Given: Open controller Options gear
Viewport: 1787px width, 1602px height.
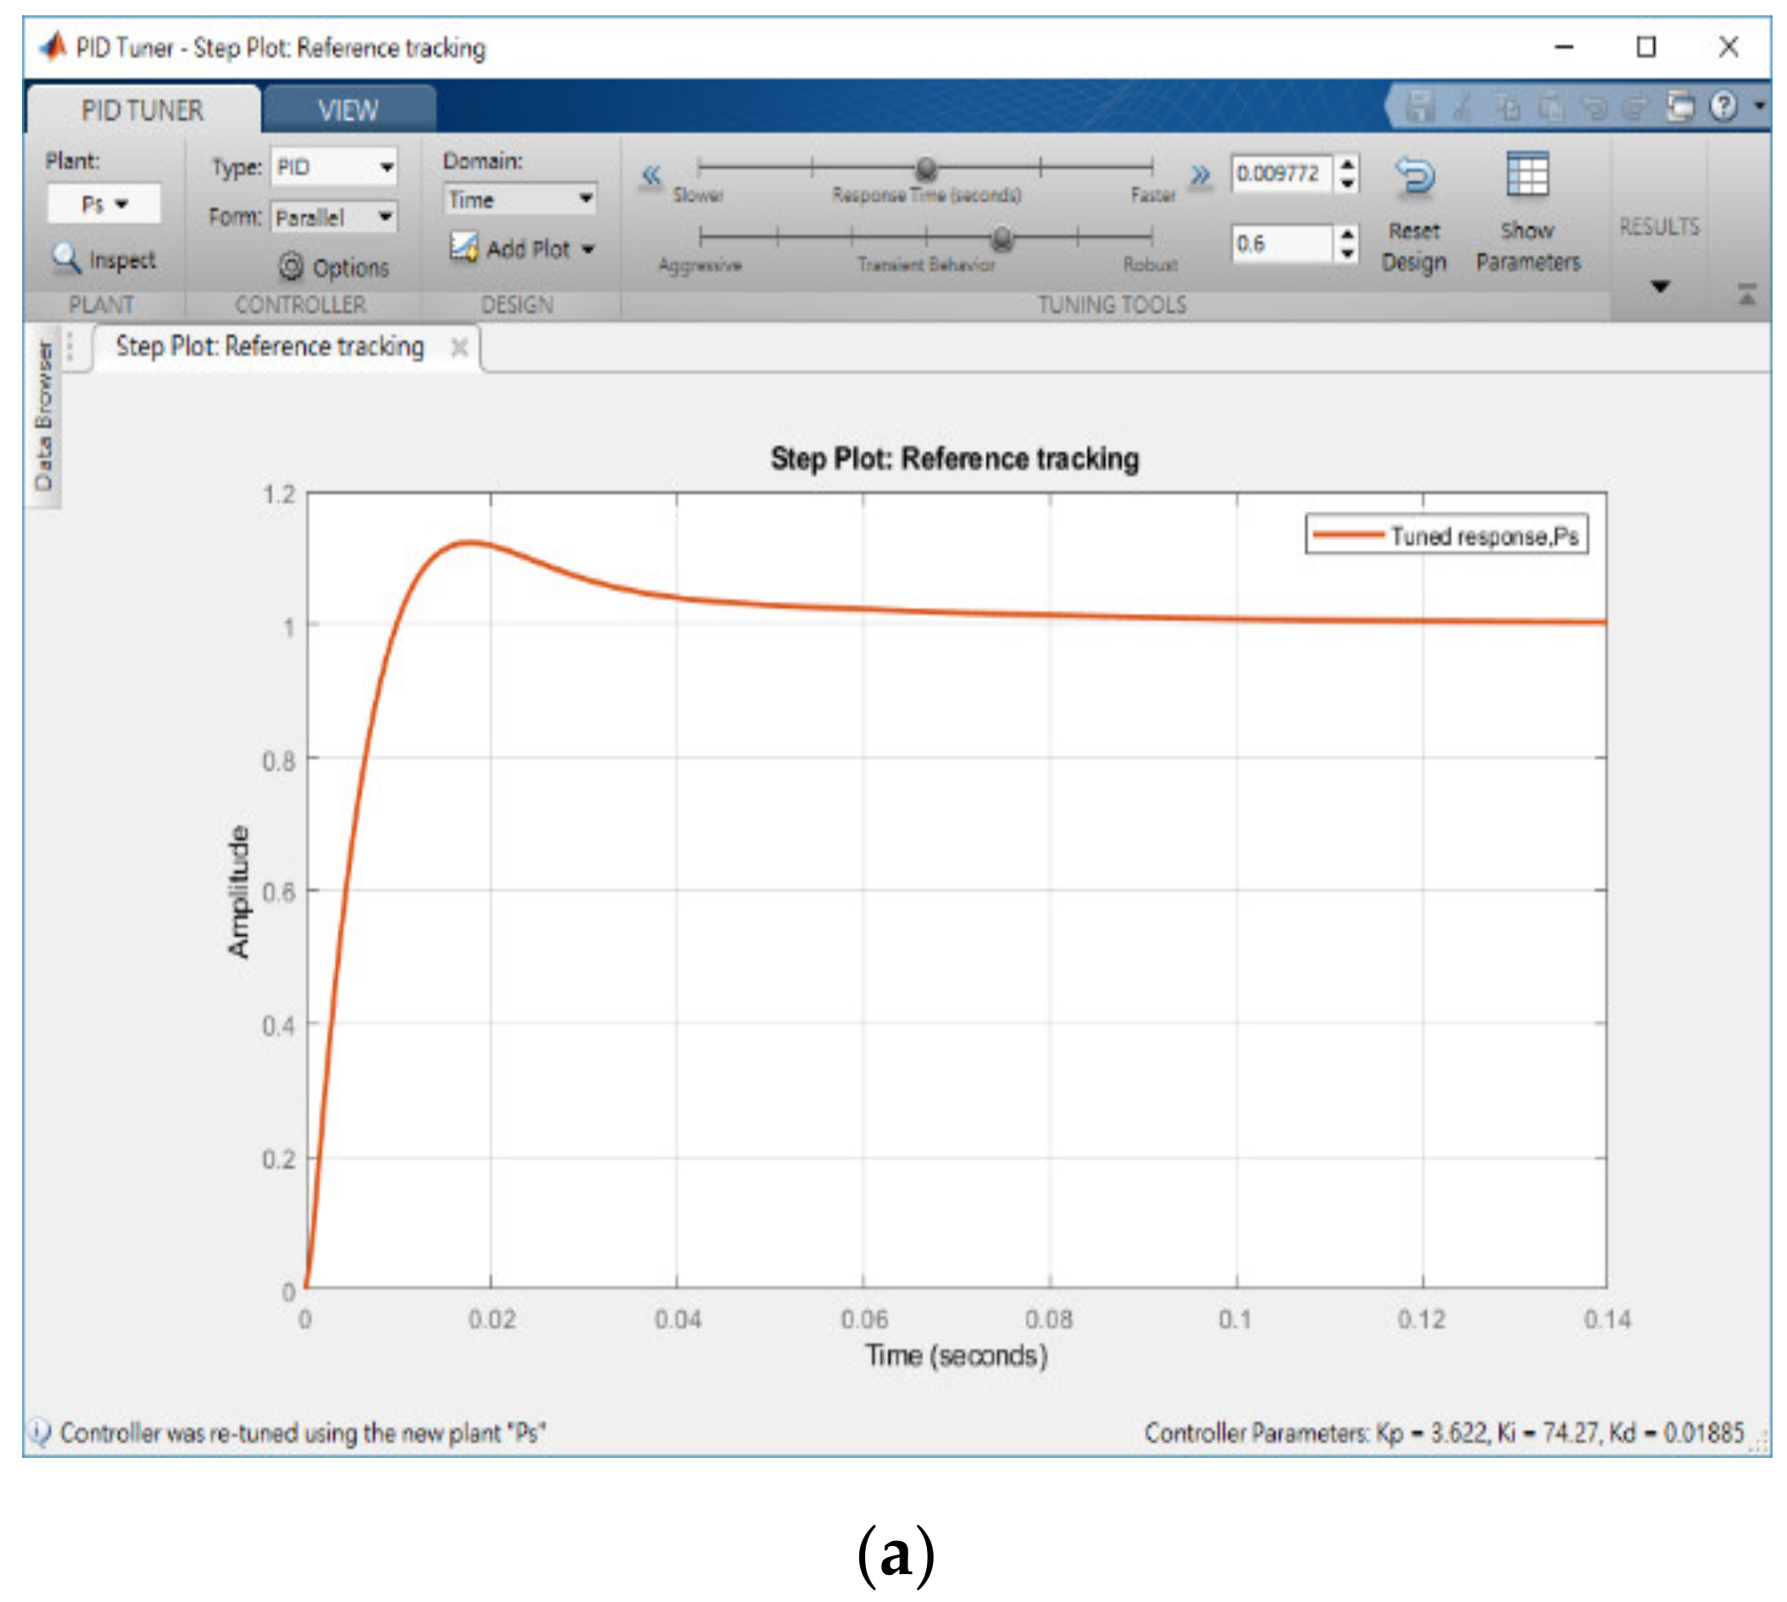Looking at the screenshot, I should coord(291,266).
